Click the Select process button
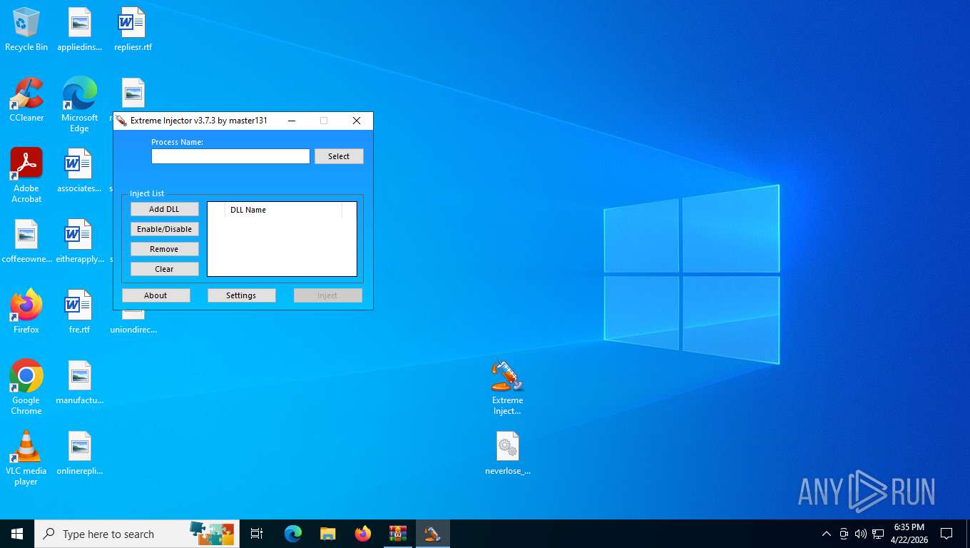The height and width of the screenshot is (548, 970). 339,156
